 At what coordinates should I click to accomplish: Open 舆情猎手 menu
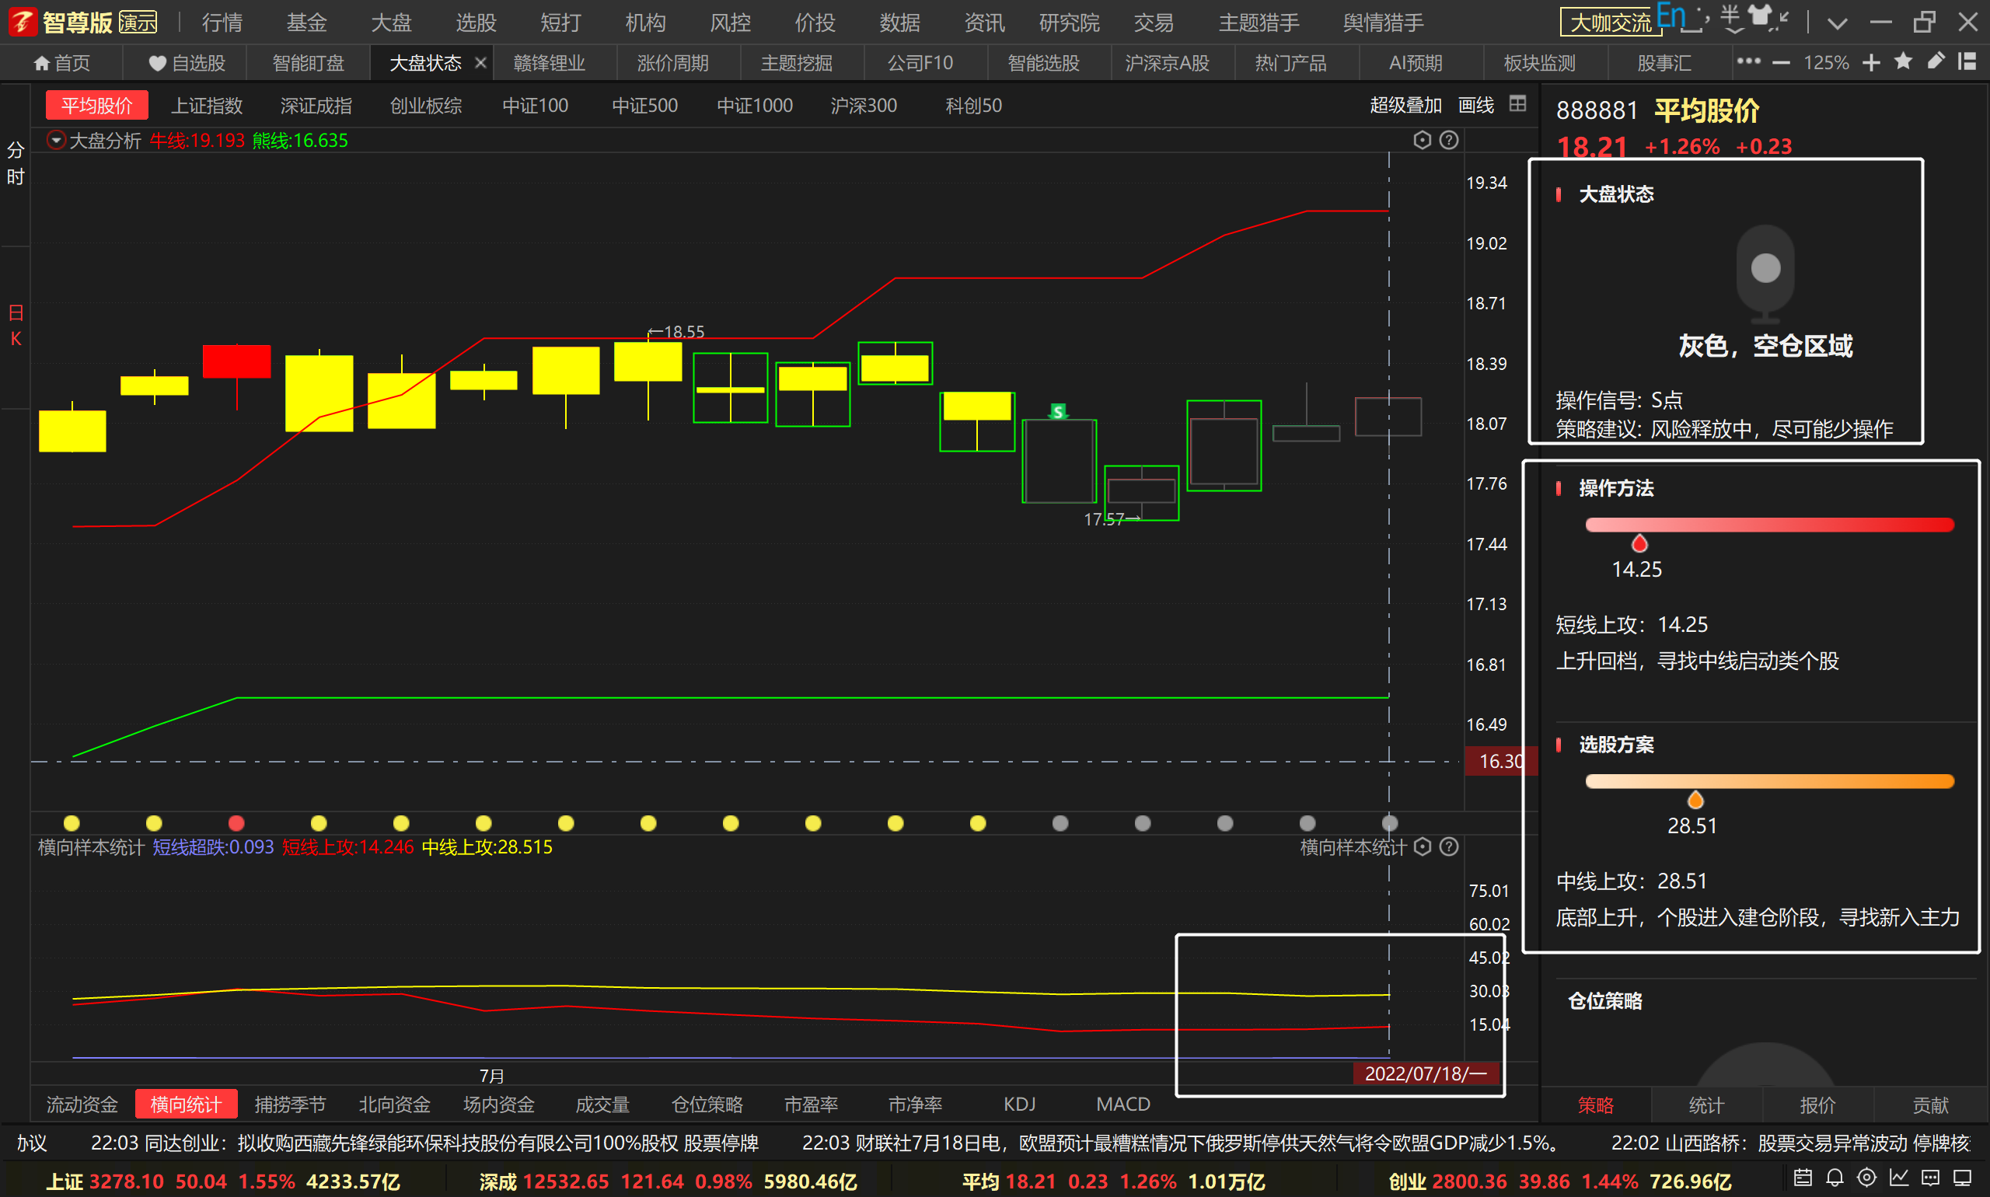(1383, 23)
